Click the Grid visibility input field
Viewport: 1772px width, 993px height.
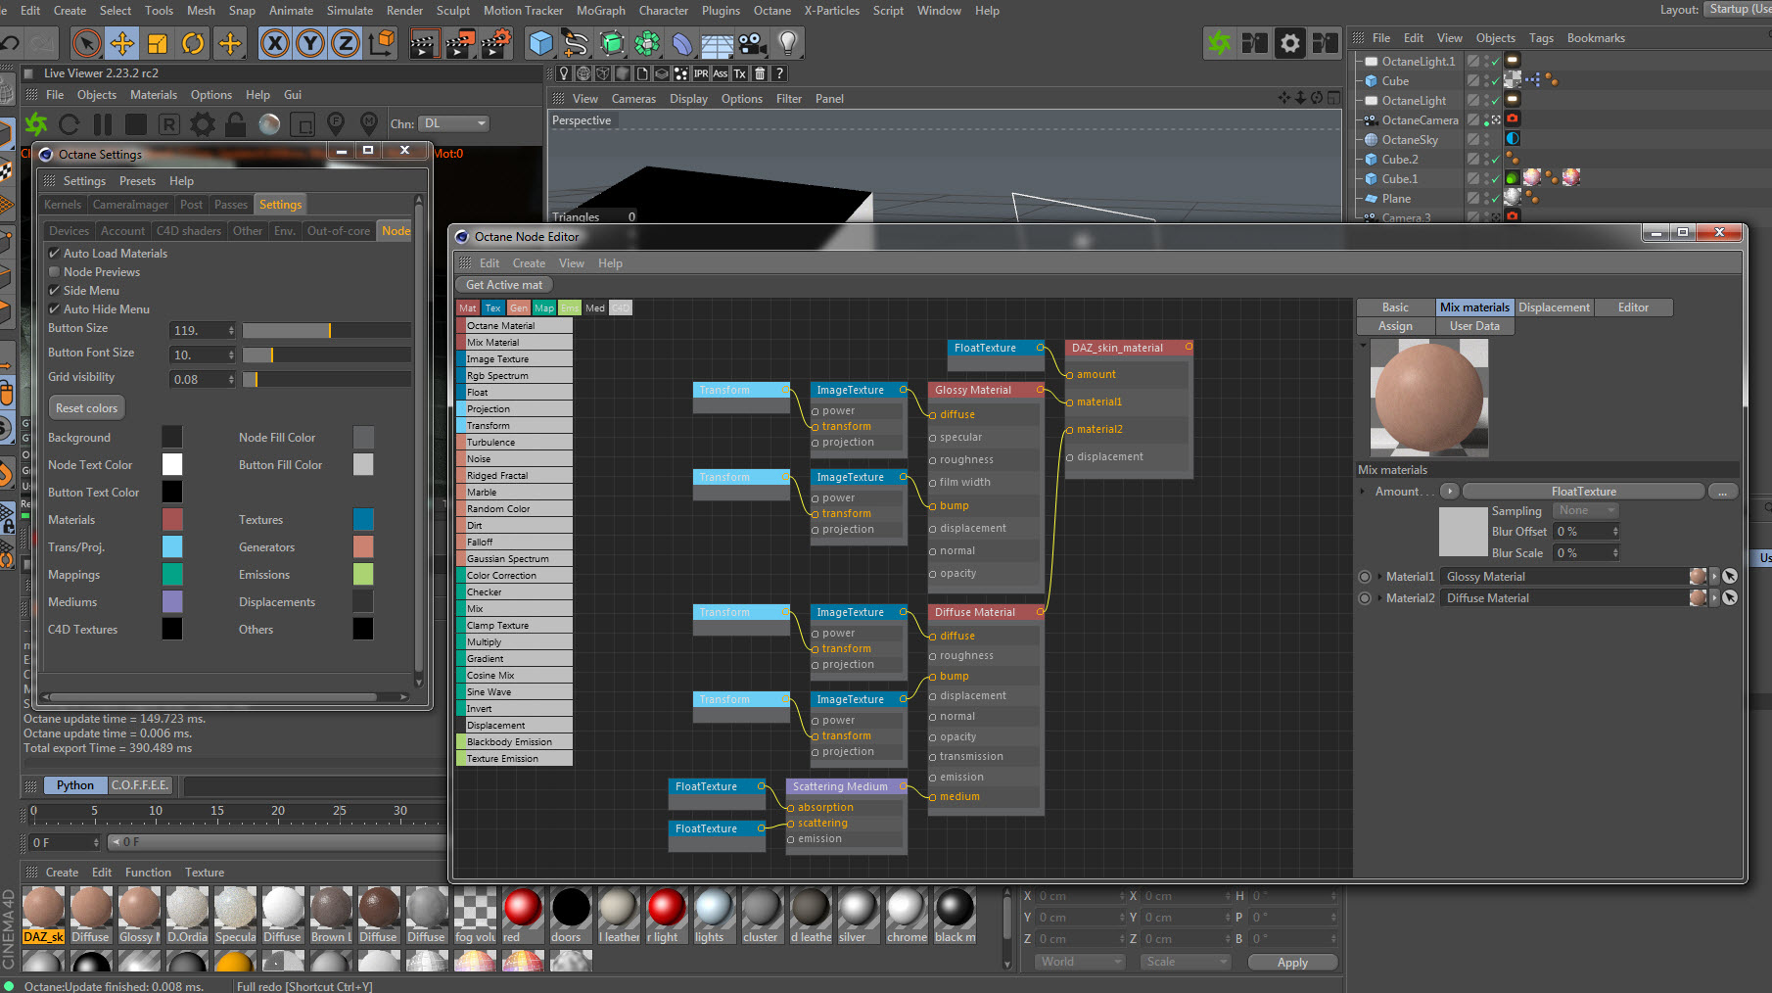[200, 379]
